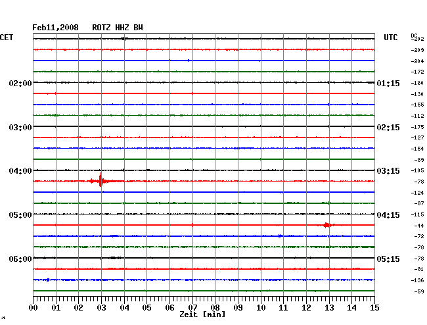The width and height of the screenshot is (427, 325).
Task: Click the DC offset value -160
Action: coord(417,83)
